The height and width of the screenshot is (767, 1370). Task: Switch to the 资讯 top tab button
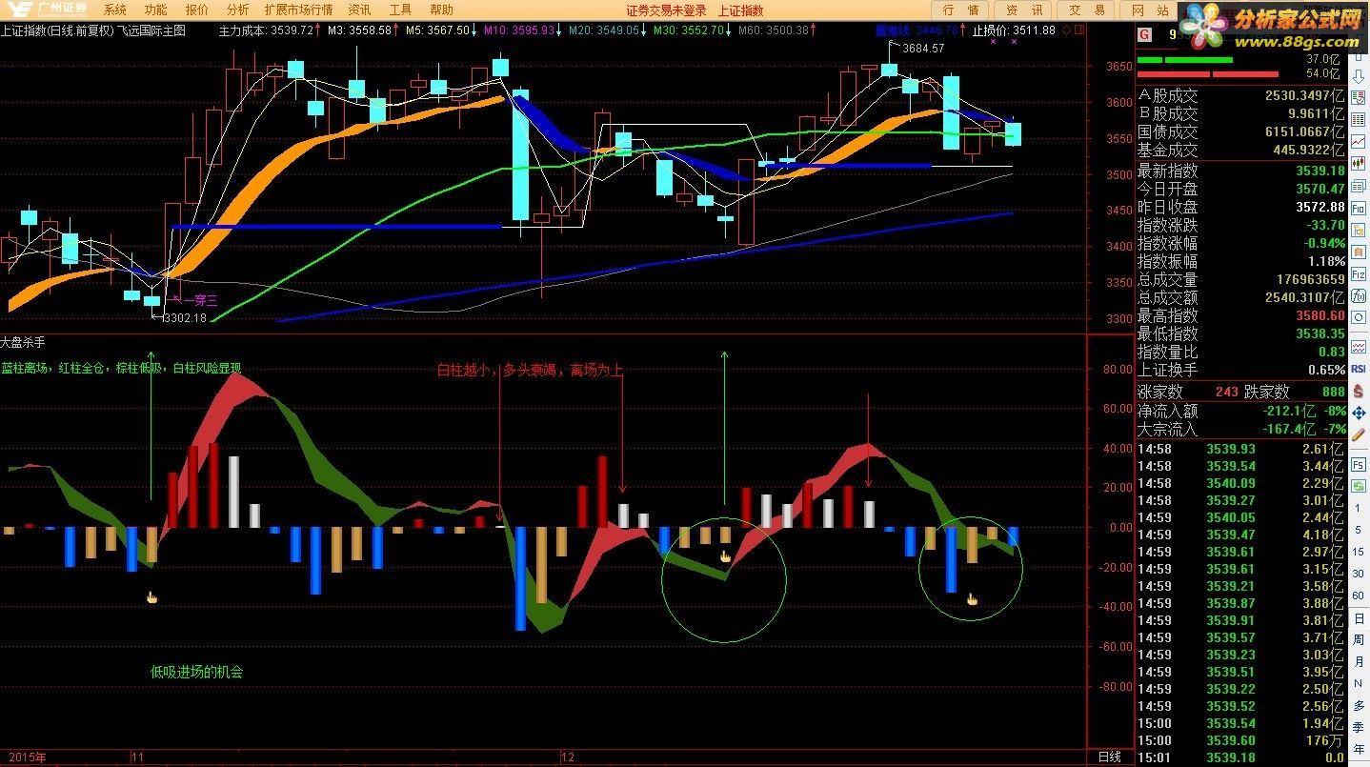[1024, 10]
